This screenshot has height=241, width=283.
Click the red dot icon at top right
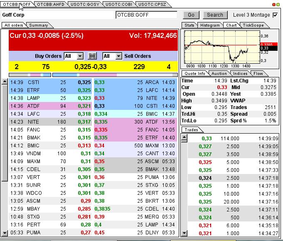274,5
